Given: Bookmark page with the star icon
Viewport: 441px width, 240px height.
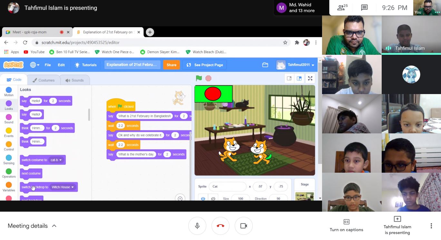Looking at the screenshot, I should [x=285, y=43].
